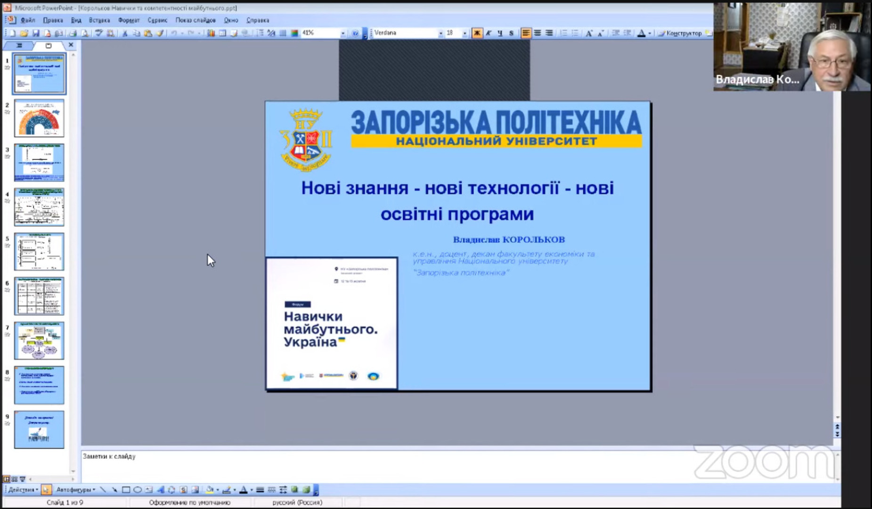This screenshot has width=872, height=509.
Task: Open the Вставка menu
Action: (99, 20)
